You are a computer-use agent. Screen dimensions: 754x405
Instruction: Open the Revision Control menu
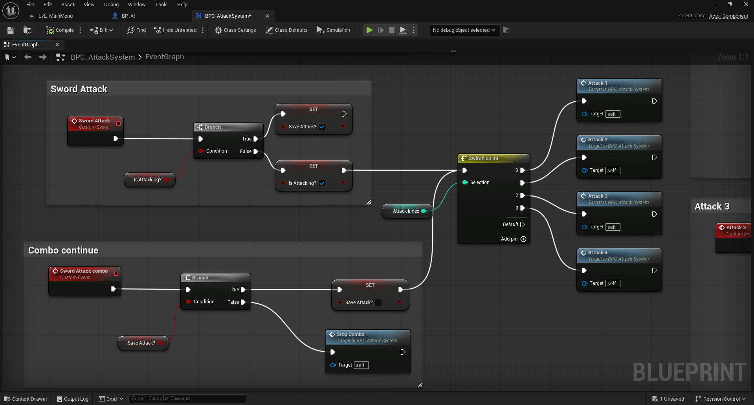pos(721,399)
